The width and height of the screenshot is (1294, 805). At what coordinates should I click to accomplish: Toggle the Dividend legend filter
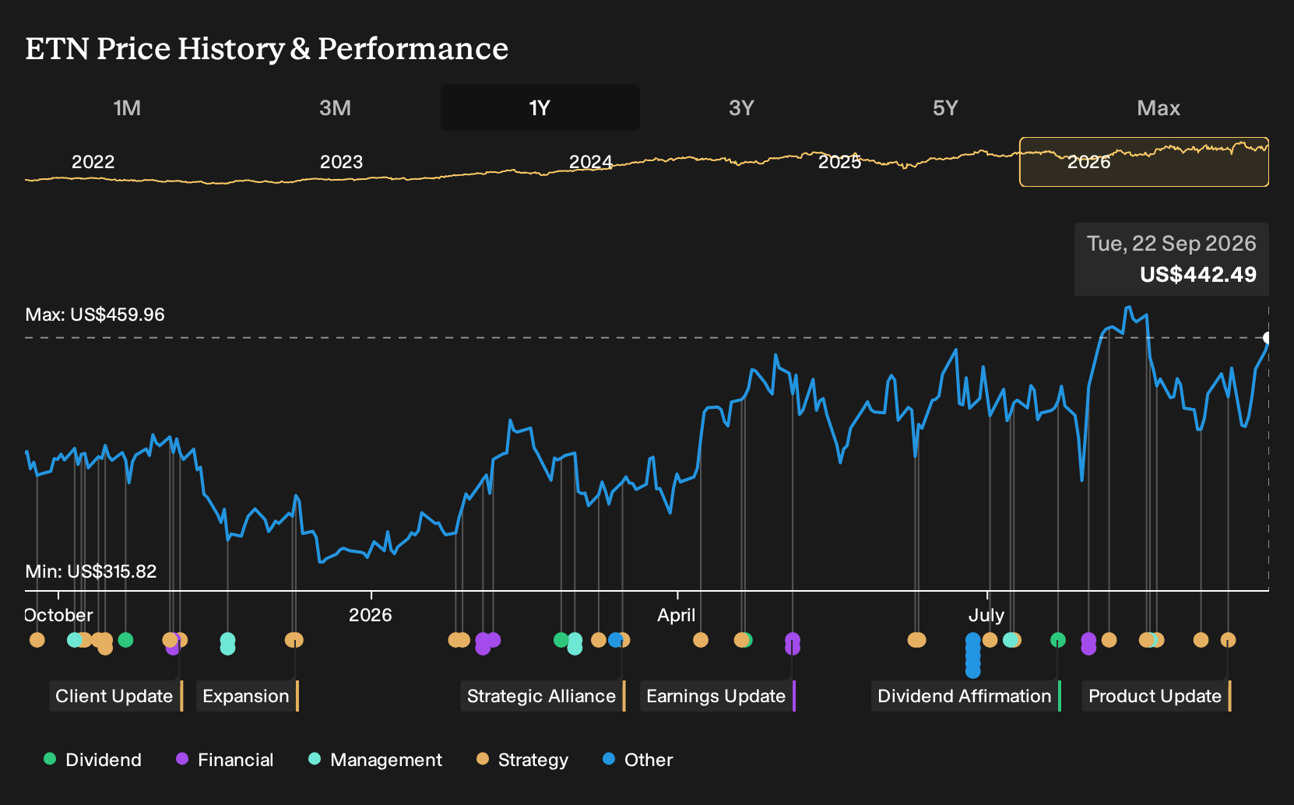(x=93, y=759)
